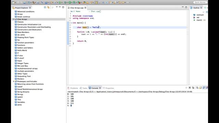Select the String Streams project
The image size is (219, 123).
point(23,92)
